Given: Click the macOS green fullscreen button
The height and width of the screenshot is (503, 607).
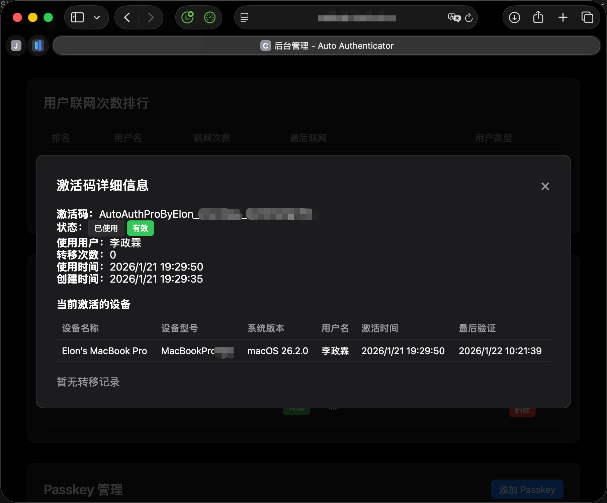Looking at the screenshot, I should point(48,17).
